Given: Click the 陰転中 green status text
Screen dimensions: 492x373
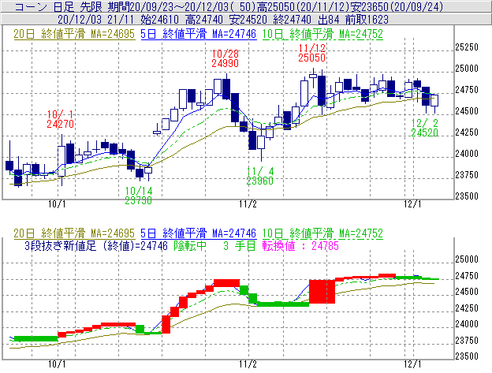Looking at the screenshot, I should coord(190,245).
